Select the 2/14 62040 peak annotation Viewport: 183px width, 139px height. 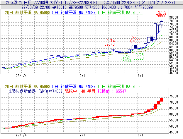110,42
